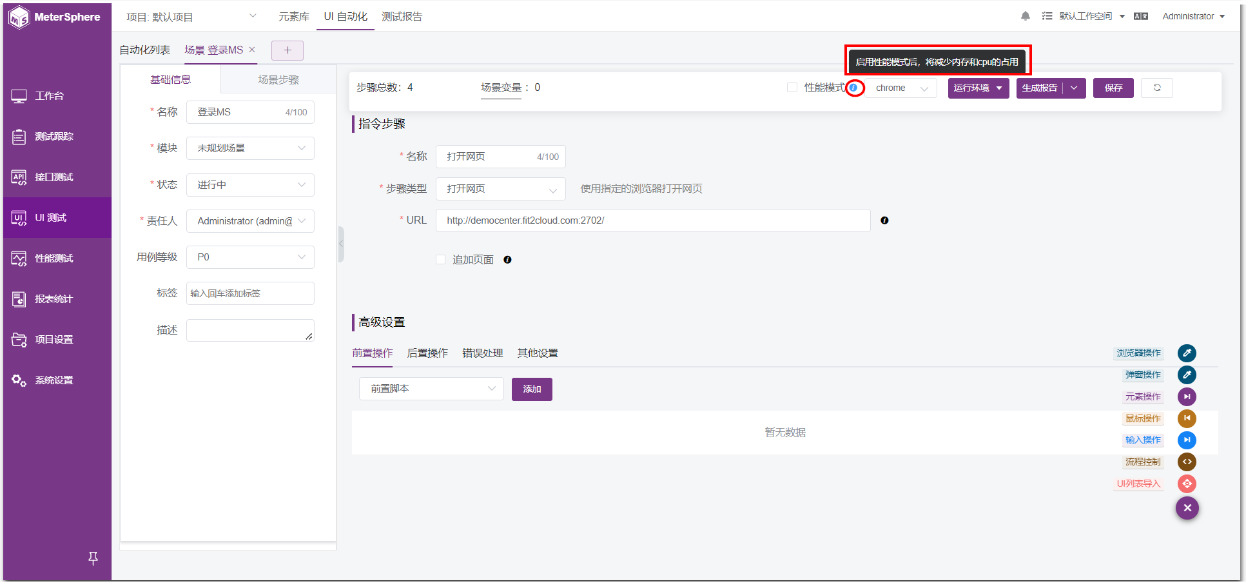Click the URL input field
Image resolution: width=1246 pixels, height=586 pixels.
pos(653,220)
